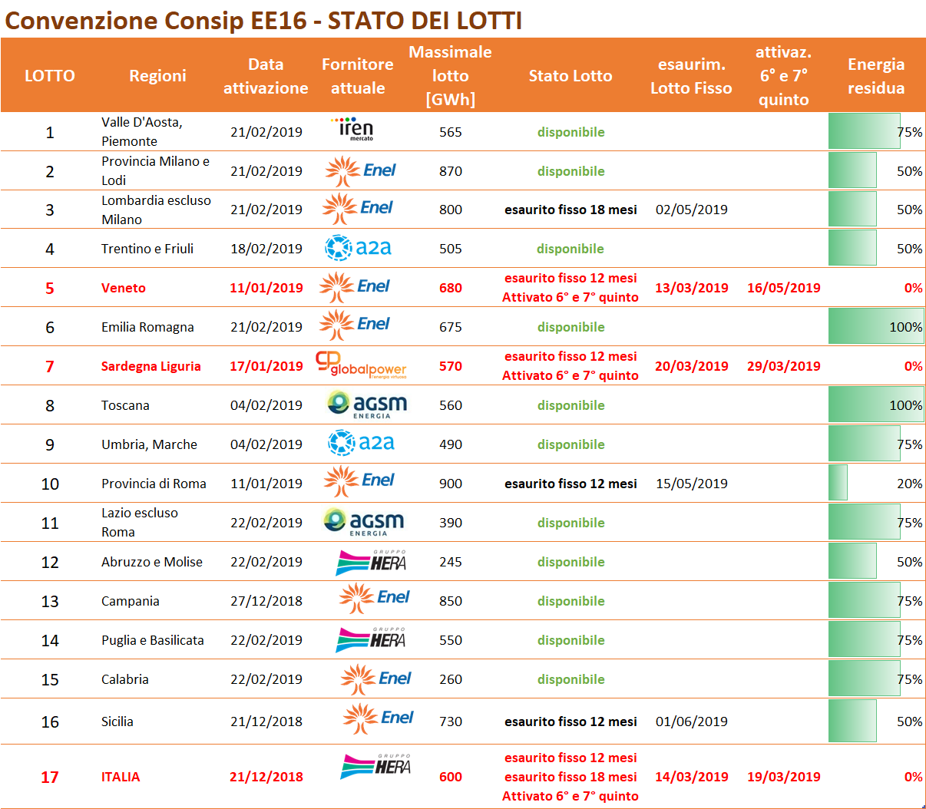The width and height of the screenshot is (926, 809).
Task: Click the esaurim. Lotto Fisso header
Action: [x=691, y=76]
